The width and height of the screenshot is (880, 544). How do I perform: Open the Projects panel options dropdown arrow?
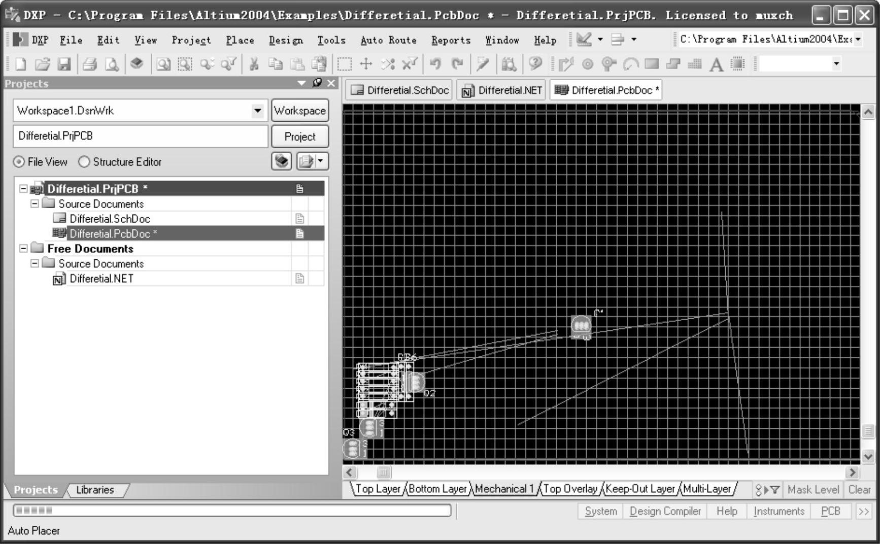click(x=302, y=83)
